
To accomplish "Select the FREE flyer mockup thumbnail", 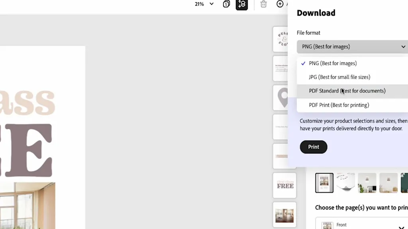I will [324, 183].
